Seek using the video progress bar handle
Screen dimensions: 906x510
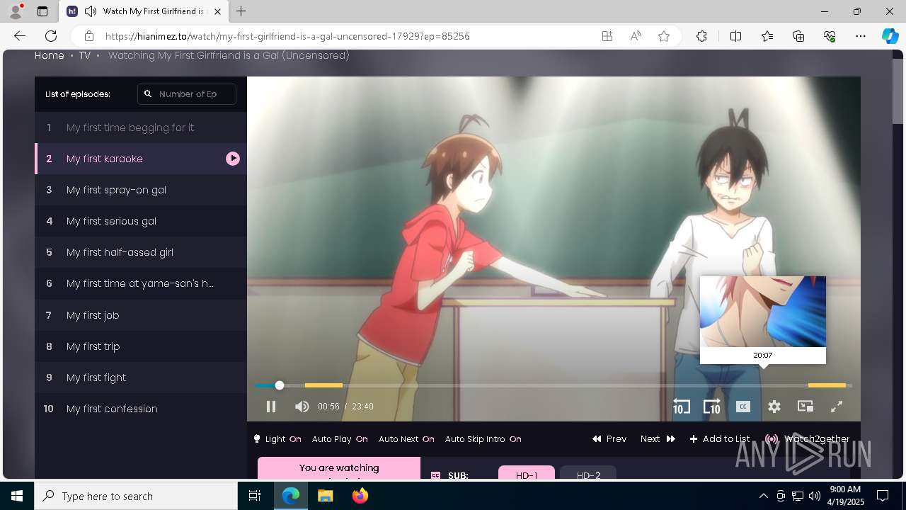pos(280,385)
